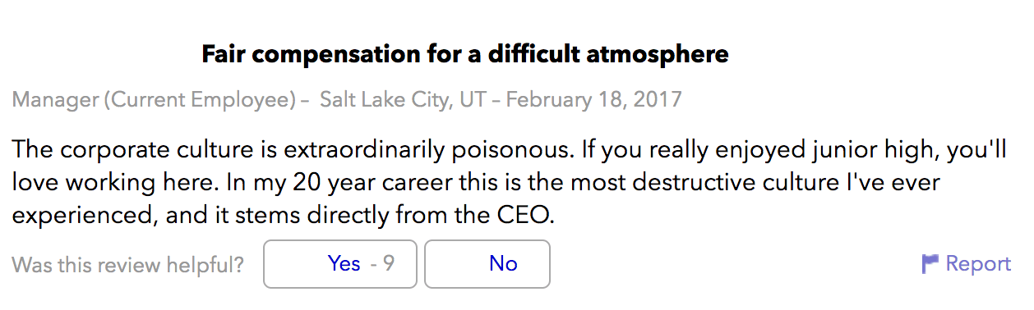1034x310 pixels.
Task: Click the helpful vote count 9
Action: pyautogui.click(x=388, y=263)
